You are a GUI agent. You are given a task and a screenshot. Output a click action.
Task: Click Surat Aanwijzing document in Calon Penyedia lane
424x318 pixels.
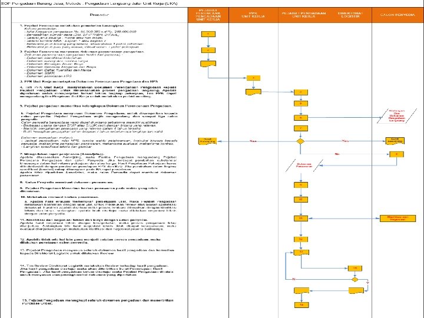[x=395, y=141]
